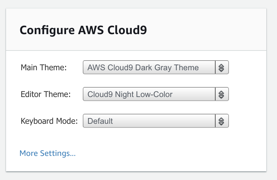Expand the Main Theme combo box

(156, 67)
